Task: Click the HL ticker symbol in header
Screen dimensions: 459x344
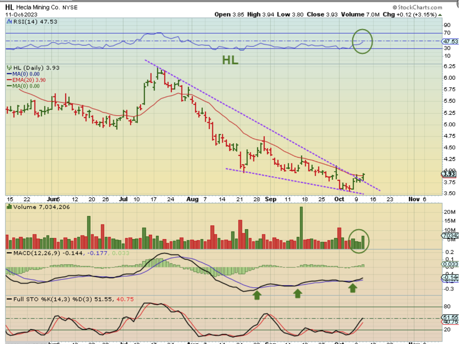Action: click(x=9, y=7)
